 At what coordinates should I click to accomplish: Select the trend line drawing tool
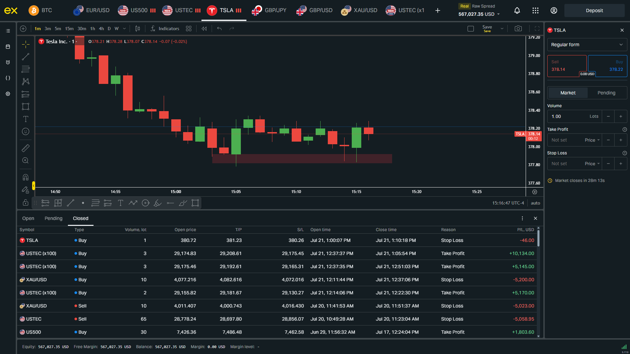coord(26,57)
